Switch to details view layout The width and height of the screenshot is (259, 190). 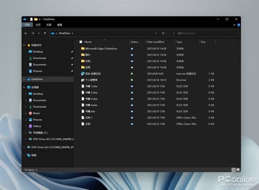coord(234,170)
